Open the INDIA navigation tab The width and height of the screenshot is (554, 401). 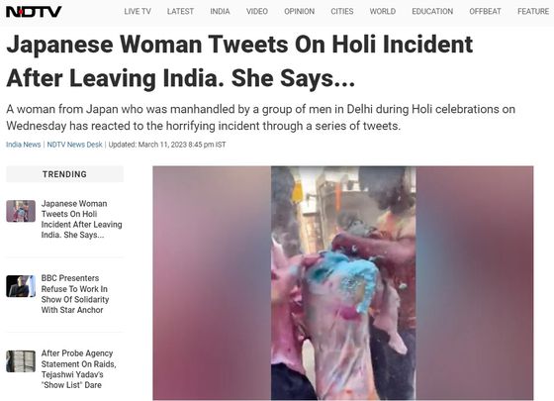tap(220, 11)
